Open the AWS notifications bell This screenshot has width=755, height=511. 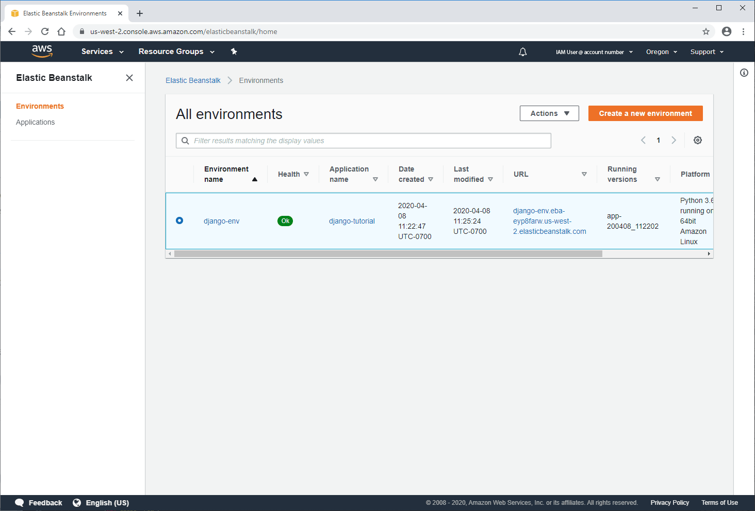pos(522,52)
